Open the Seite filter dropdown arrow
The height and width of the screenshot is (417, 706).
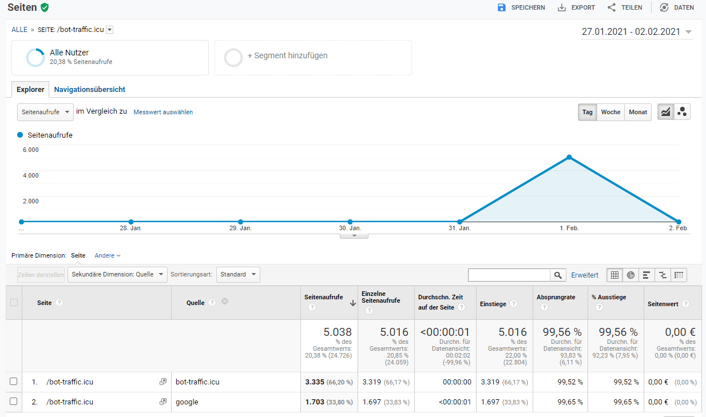click(x=110, y=30)
